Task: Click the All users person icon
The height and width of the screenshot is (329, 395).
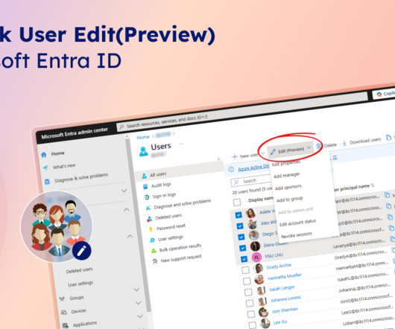Action: coord(145,176)
